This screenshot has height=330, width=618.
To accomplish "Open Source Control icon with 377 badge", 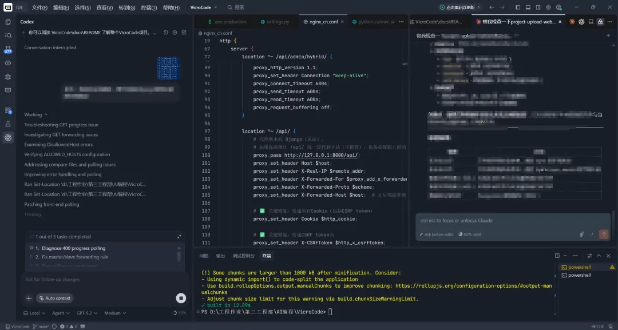I will [x=8, y=49].
